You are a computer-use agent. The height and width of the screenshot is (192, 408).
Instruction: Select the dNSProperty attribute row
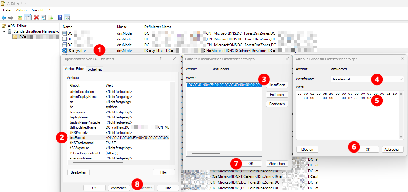tap(119, 133)
